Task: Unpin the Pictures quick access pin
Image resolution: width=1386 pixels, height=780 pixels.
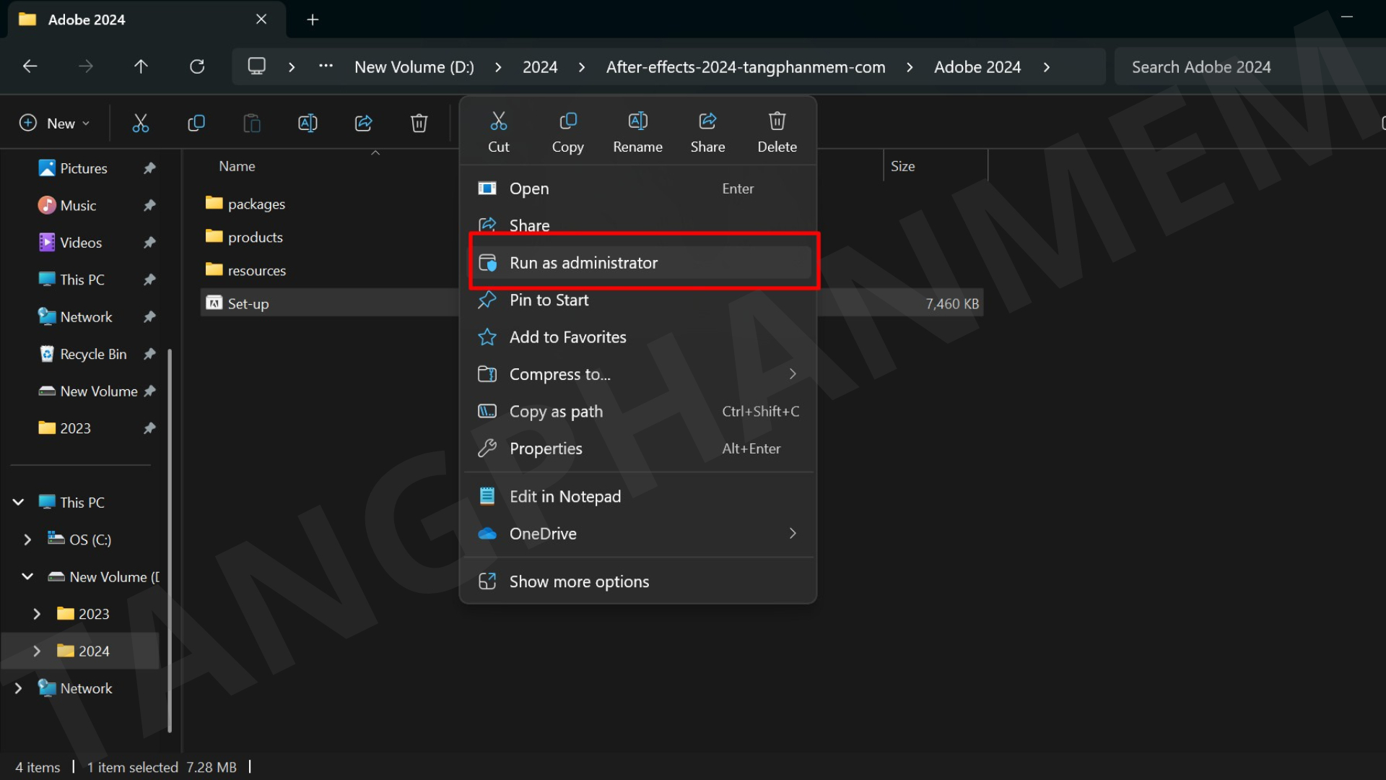Action: click(x=149, y=168)
